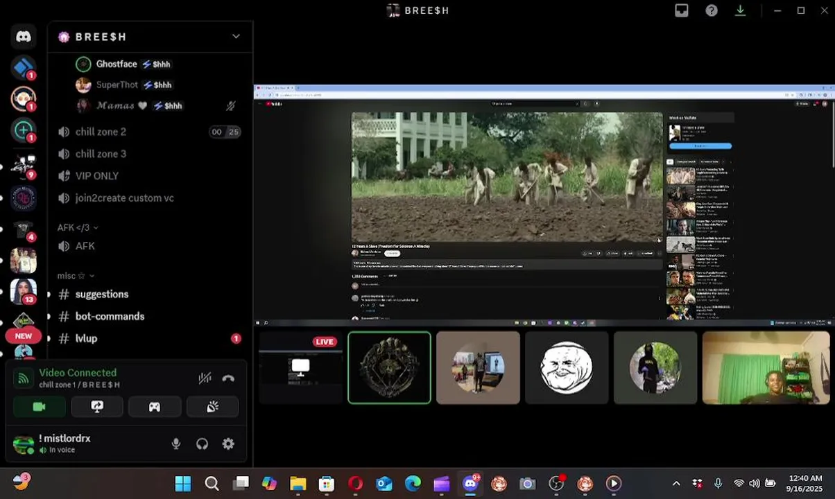Image resolution: width=835 pixels, height=499 pixels.
Task: Click the red NEW mentions indicator
Action: click(24, 336)
